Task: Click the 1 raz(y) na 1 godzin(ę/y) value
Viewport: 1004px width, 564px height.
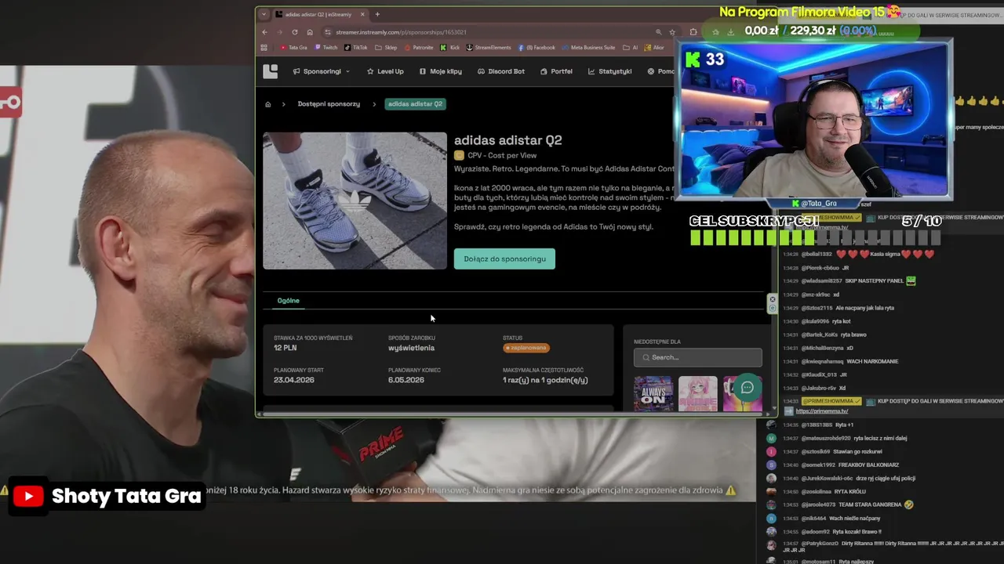Action: click(545, 380)
